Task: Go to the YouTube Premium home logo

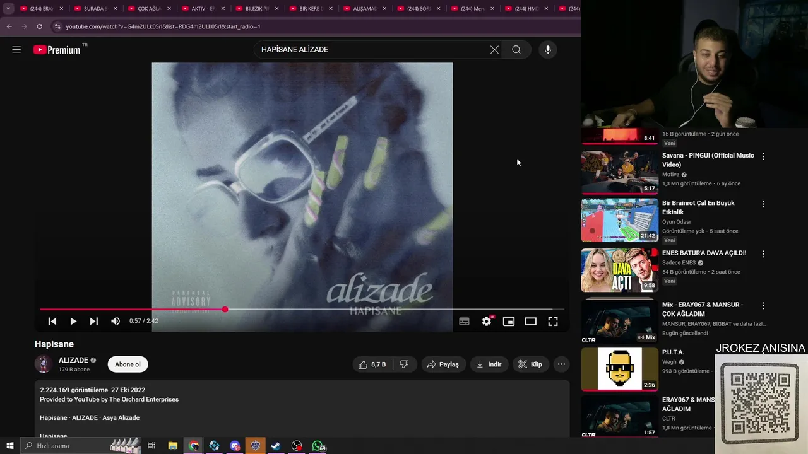Action: (57, 50)
